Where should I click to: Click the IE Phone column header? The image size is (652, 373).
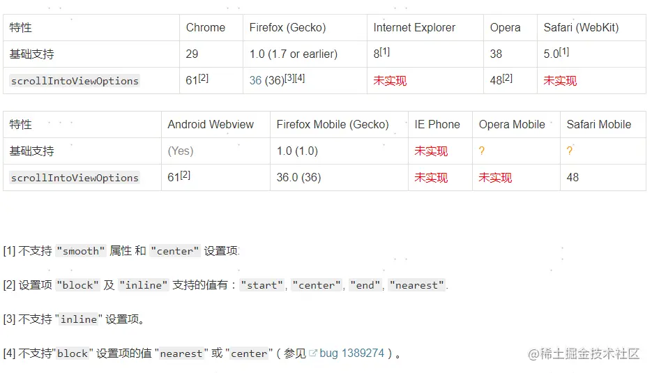tap(437, 125)
